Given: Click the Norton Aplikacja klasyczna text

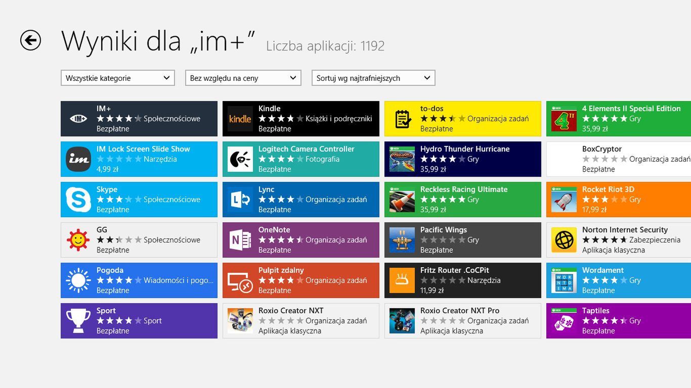Looking at the screenshot, I should pos(614,250).
